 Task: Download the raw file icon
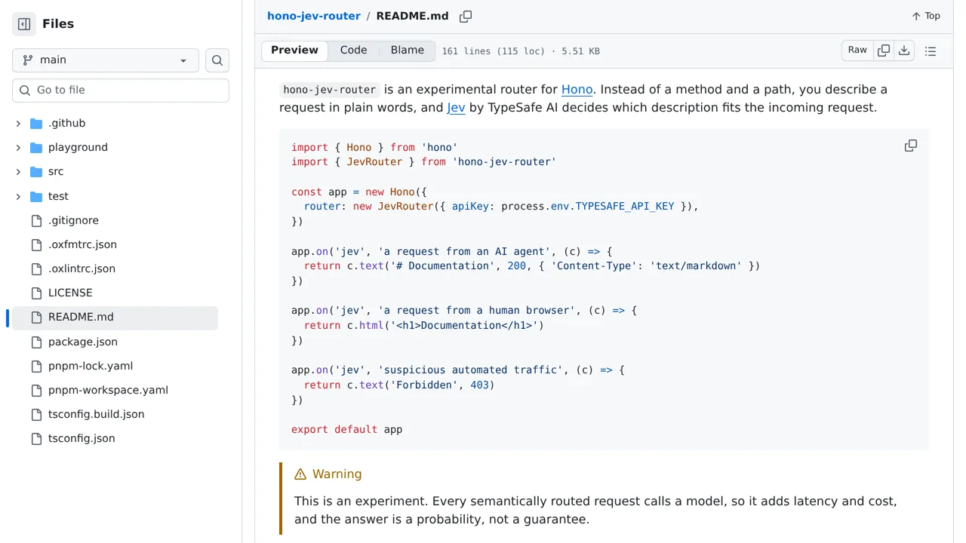pyautogui.click(x=904, y=51)
